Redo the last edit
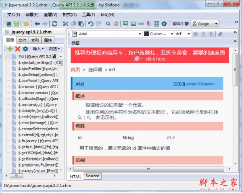This screenshot has height=193, width=242. coord(98,24)
